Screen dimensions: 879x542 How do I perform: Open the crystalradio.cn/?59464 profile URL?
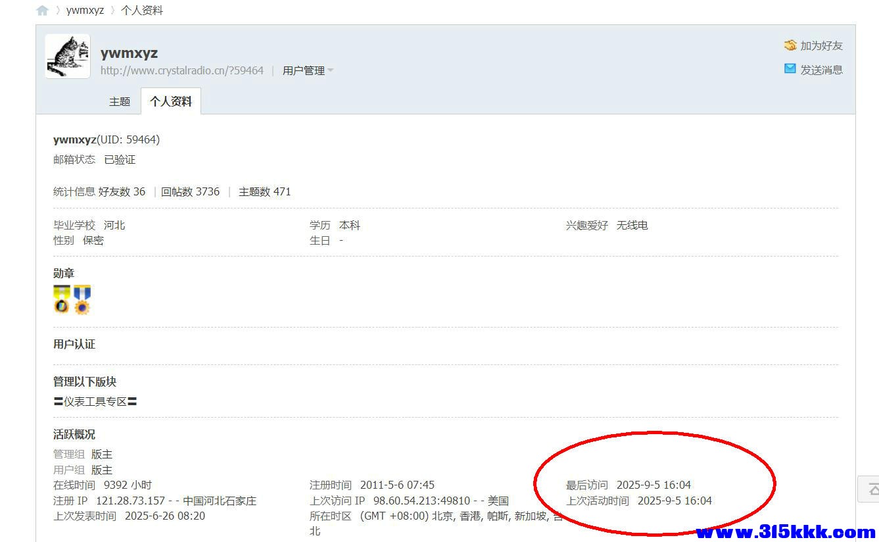click(x=182, y=70)
